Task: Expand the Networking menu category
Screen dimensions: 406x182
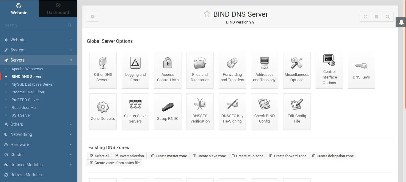Action: click(x=39, y=134)
